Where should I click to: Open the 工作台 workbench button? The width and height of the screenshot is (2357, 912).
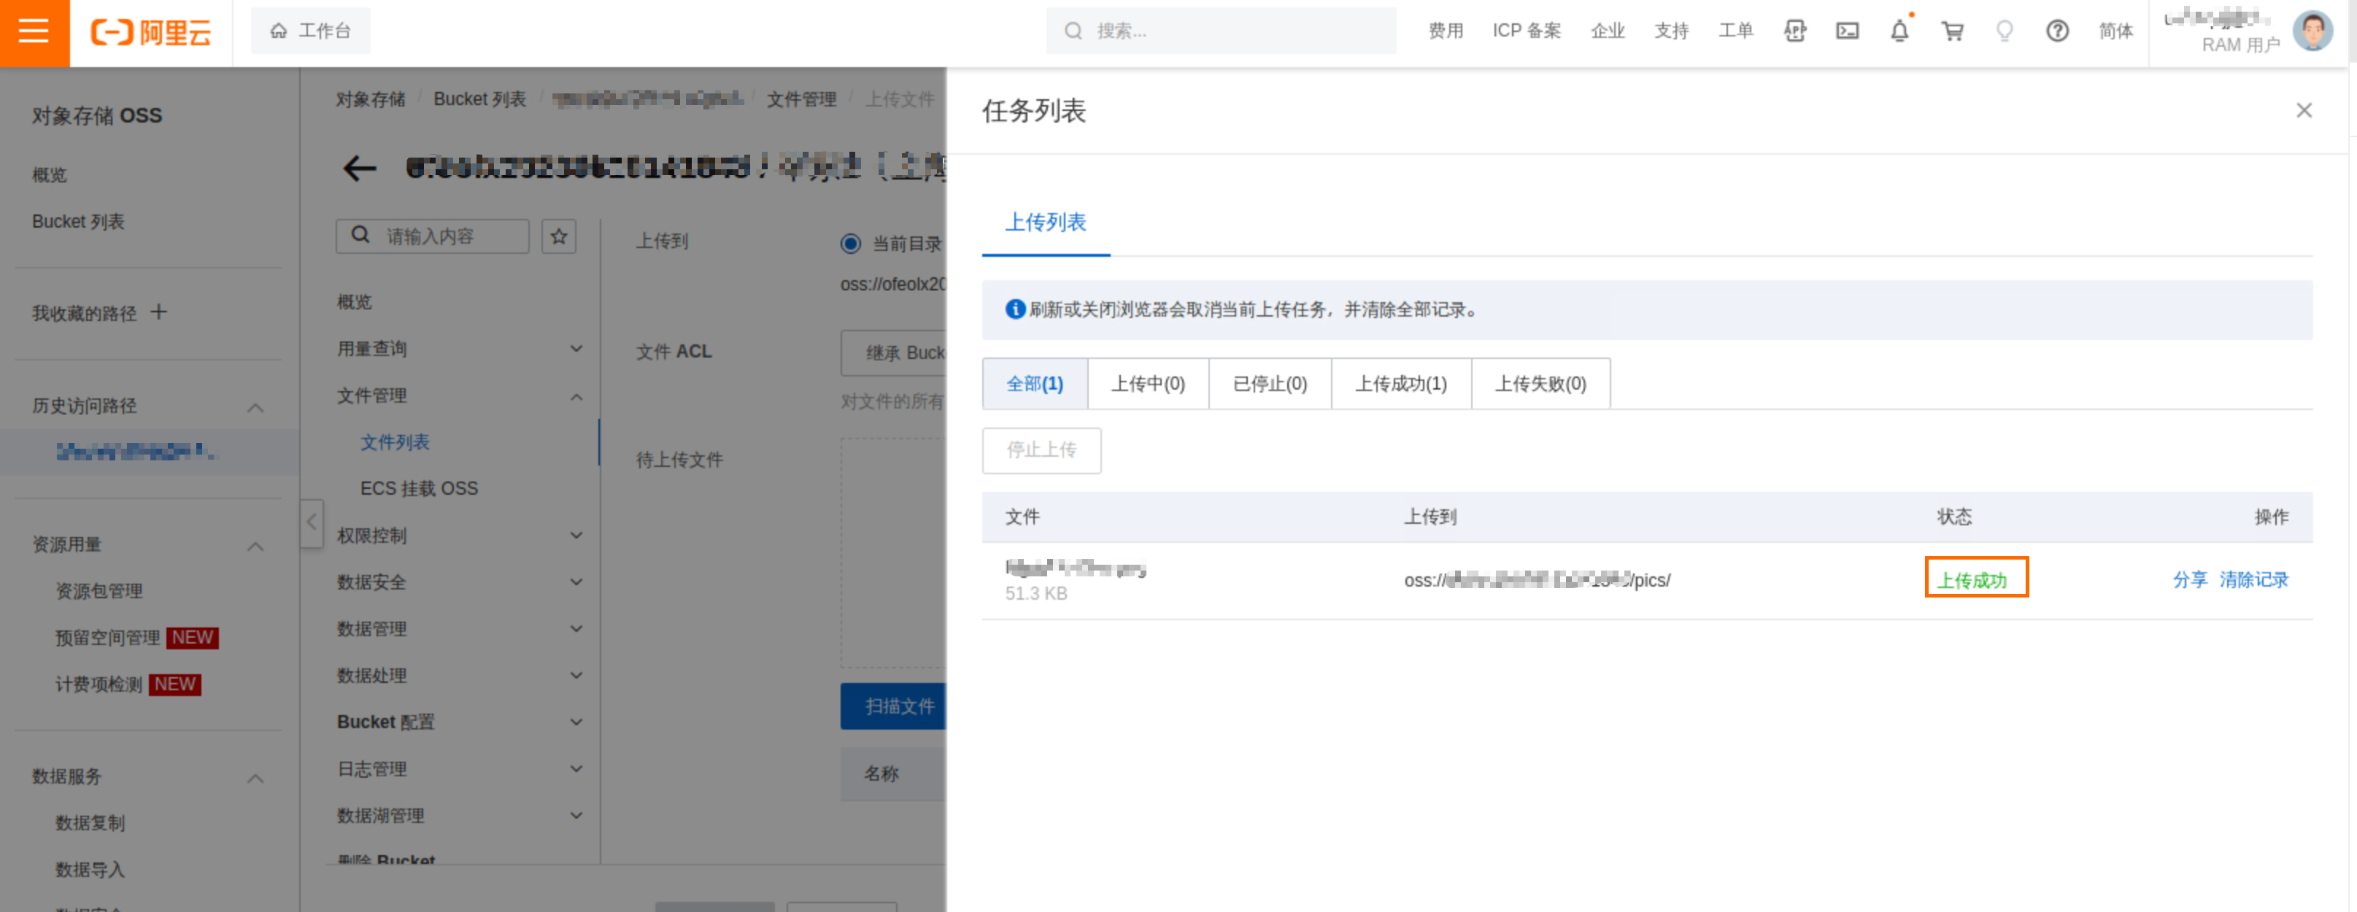310,31
